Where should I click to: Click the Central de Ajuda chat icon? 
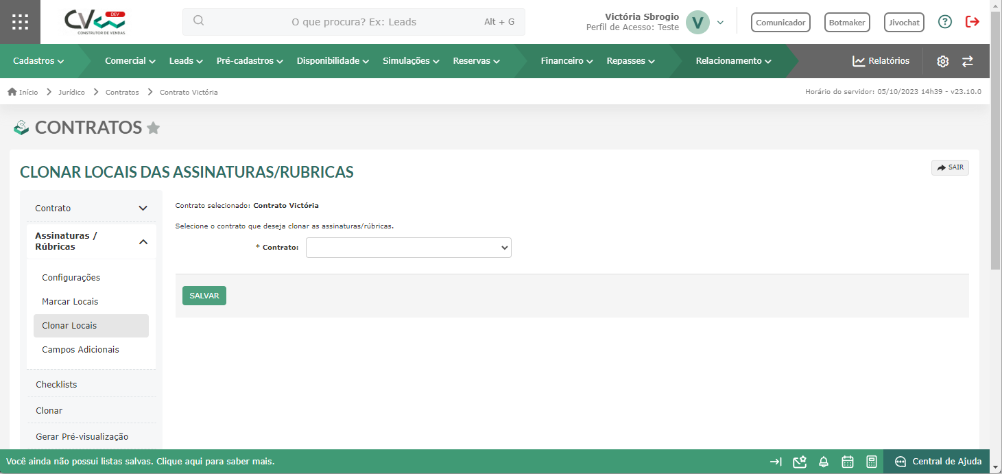point(900,462)
